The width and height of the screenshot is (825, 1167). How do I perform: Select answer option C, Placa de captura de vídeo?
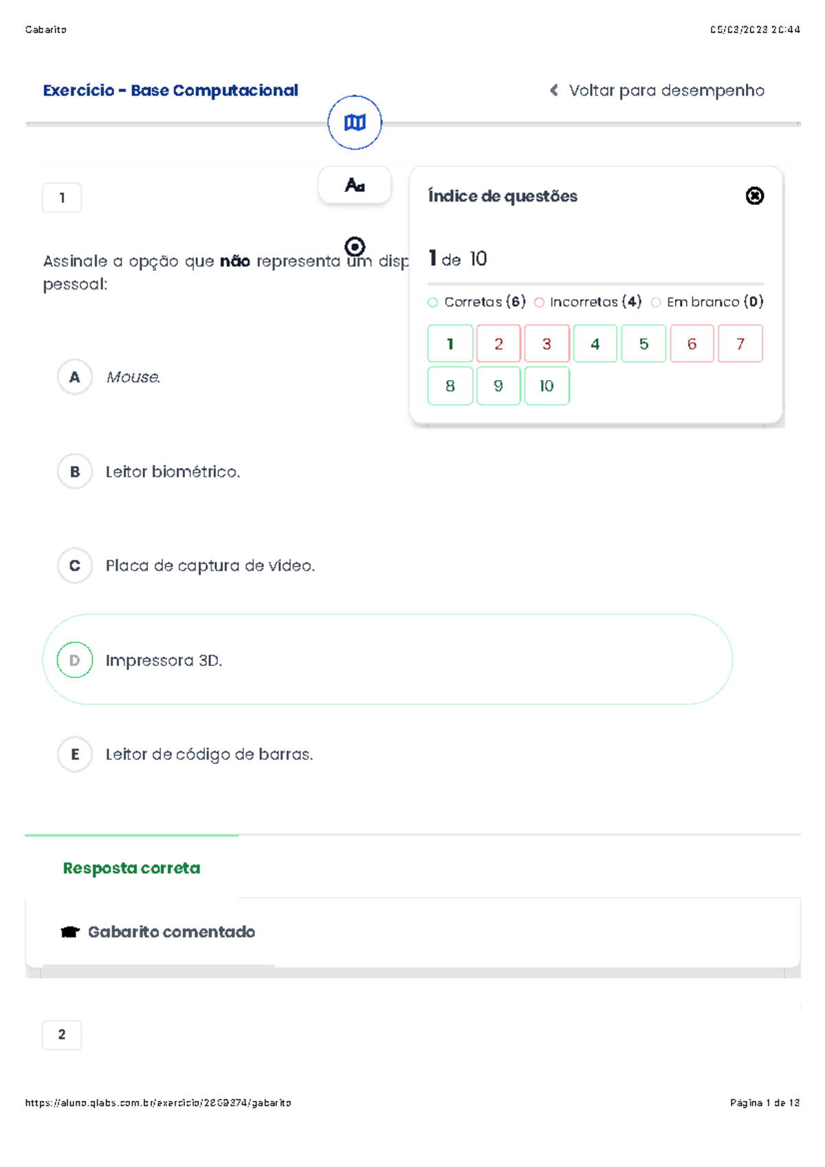coord(74,565)
